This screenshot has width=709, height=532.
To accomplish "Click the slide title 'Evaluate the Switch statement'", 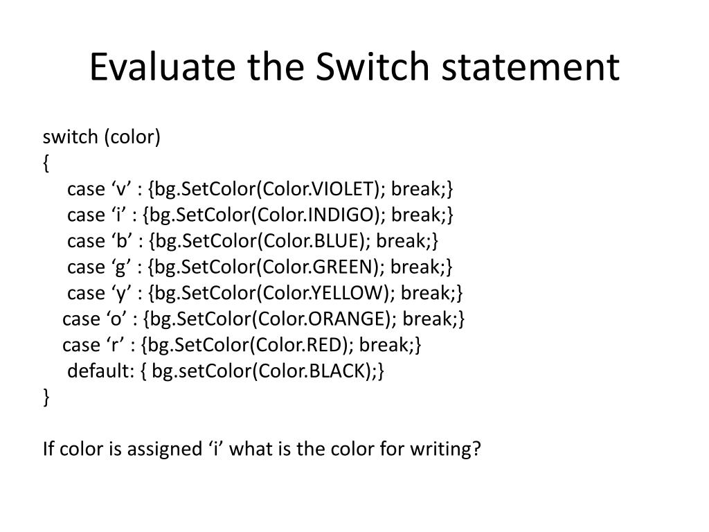I will [x=354, y=67].
